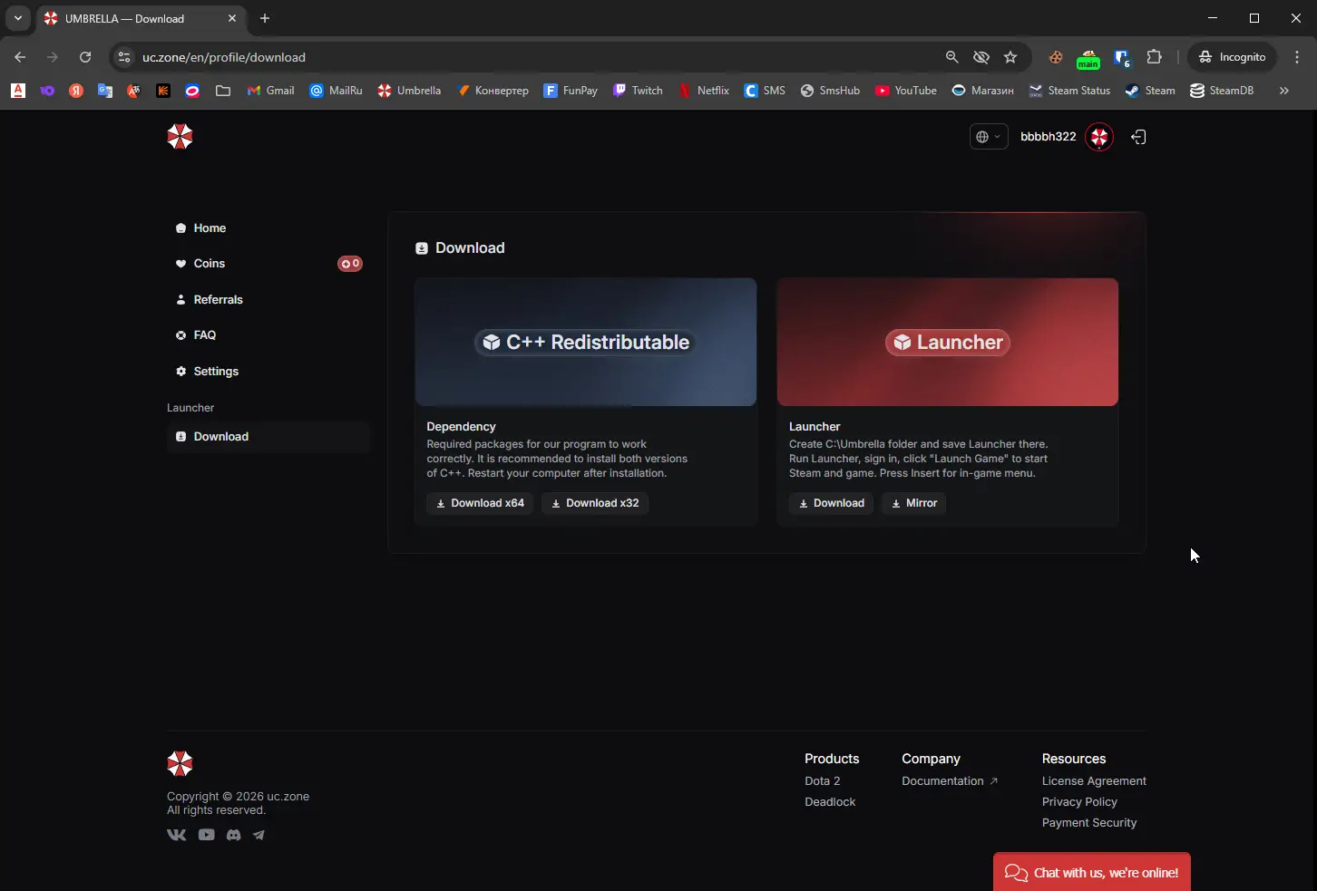
Task: Click the logout icon beside the avatar
Action: point(1138,137)
